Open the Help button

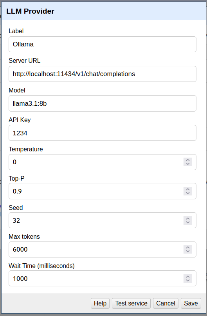coord(100,303)
